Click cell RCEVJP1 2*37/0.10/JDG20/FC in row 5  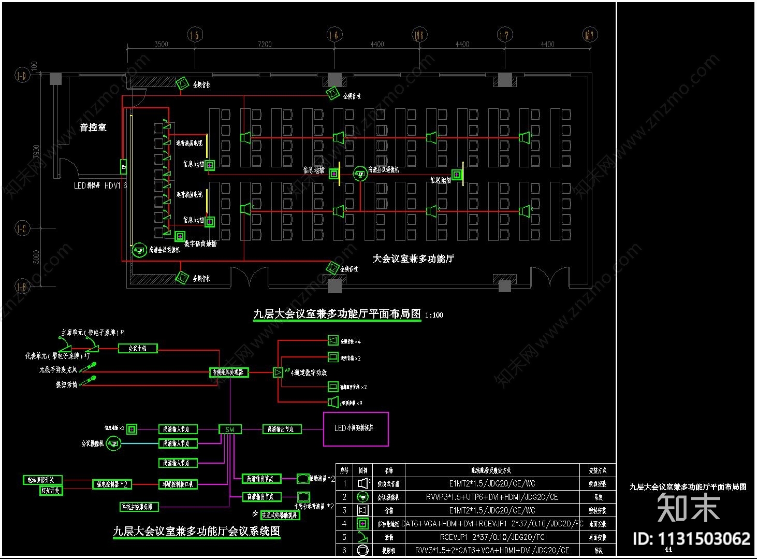point(492,537)
